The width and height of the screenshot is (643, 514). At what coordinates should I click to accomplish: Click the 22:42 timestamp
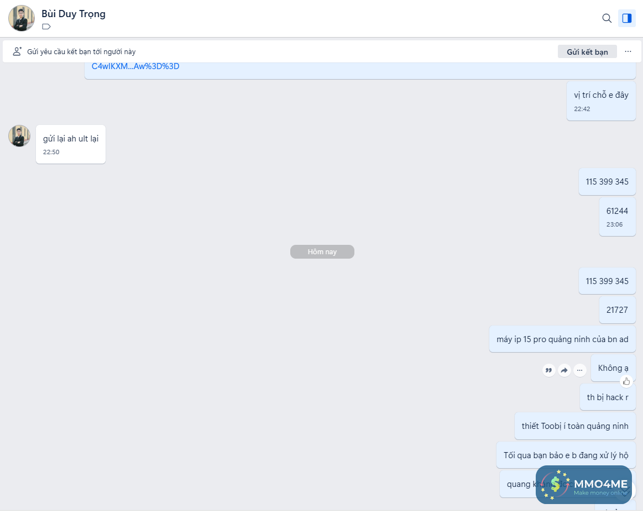[x=582, y=109]
